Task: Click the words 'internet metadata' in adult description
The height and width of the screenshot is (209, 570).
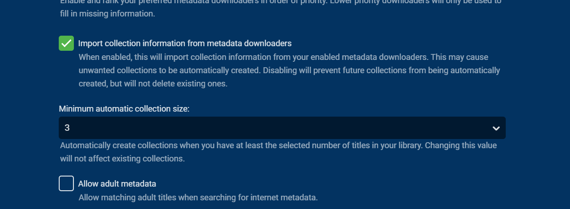Action: 286,198
